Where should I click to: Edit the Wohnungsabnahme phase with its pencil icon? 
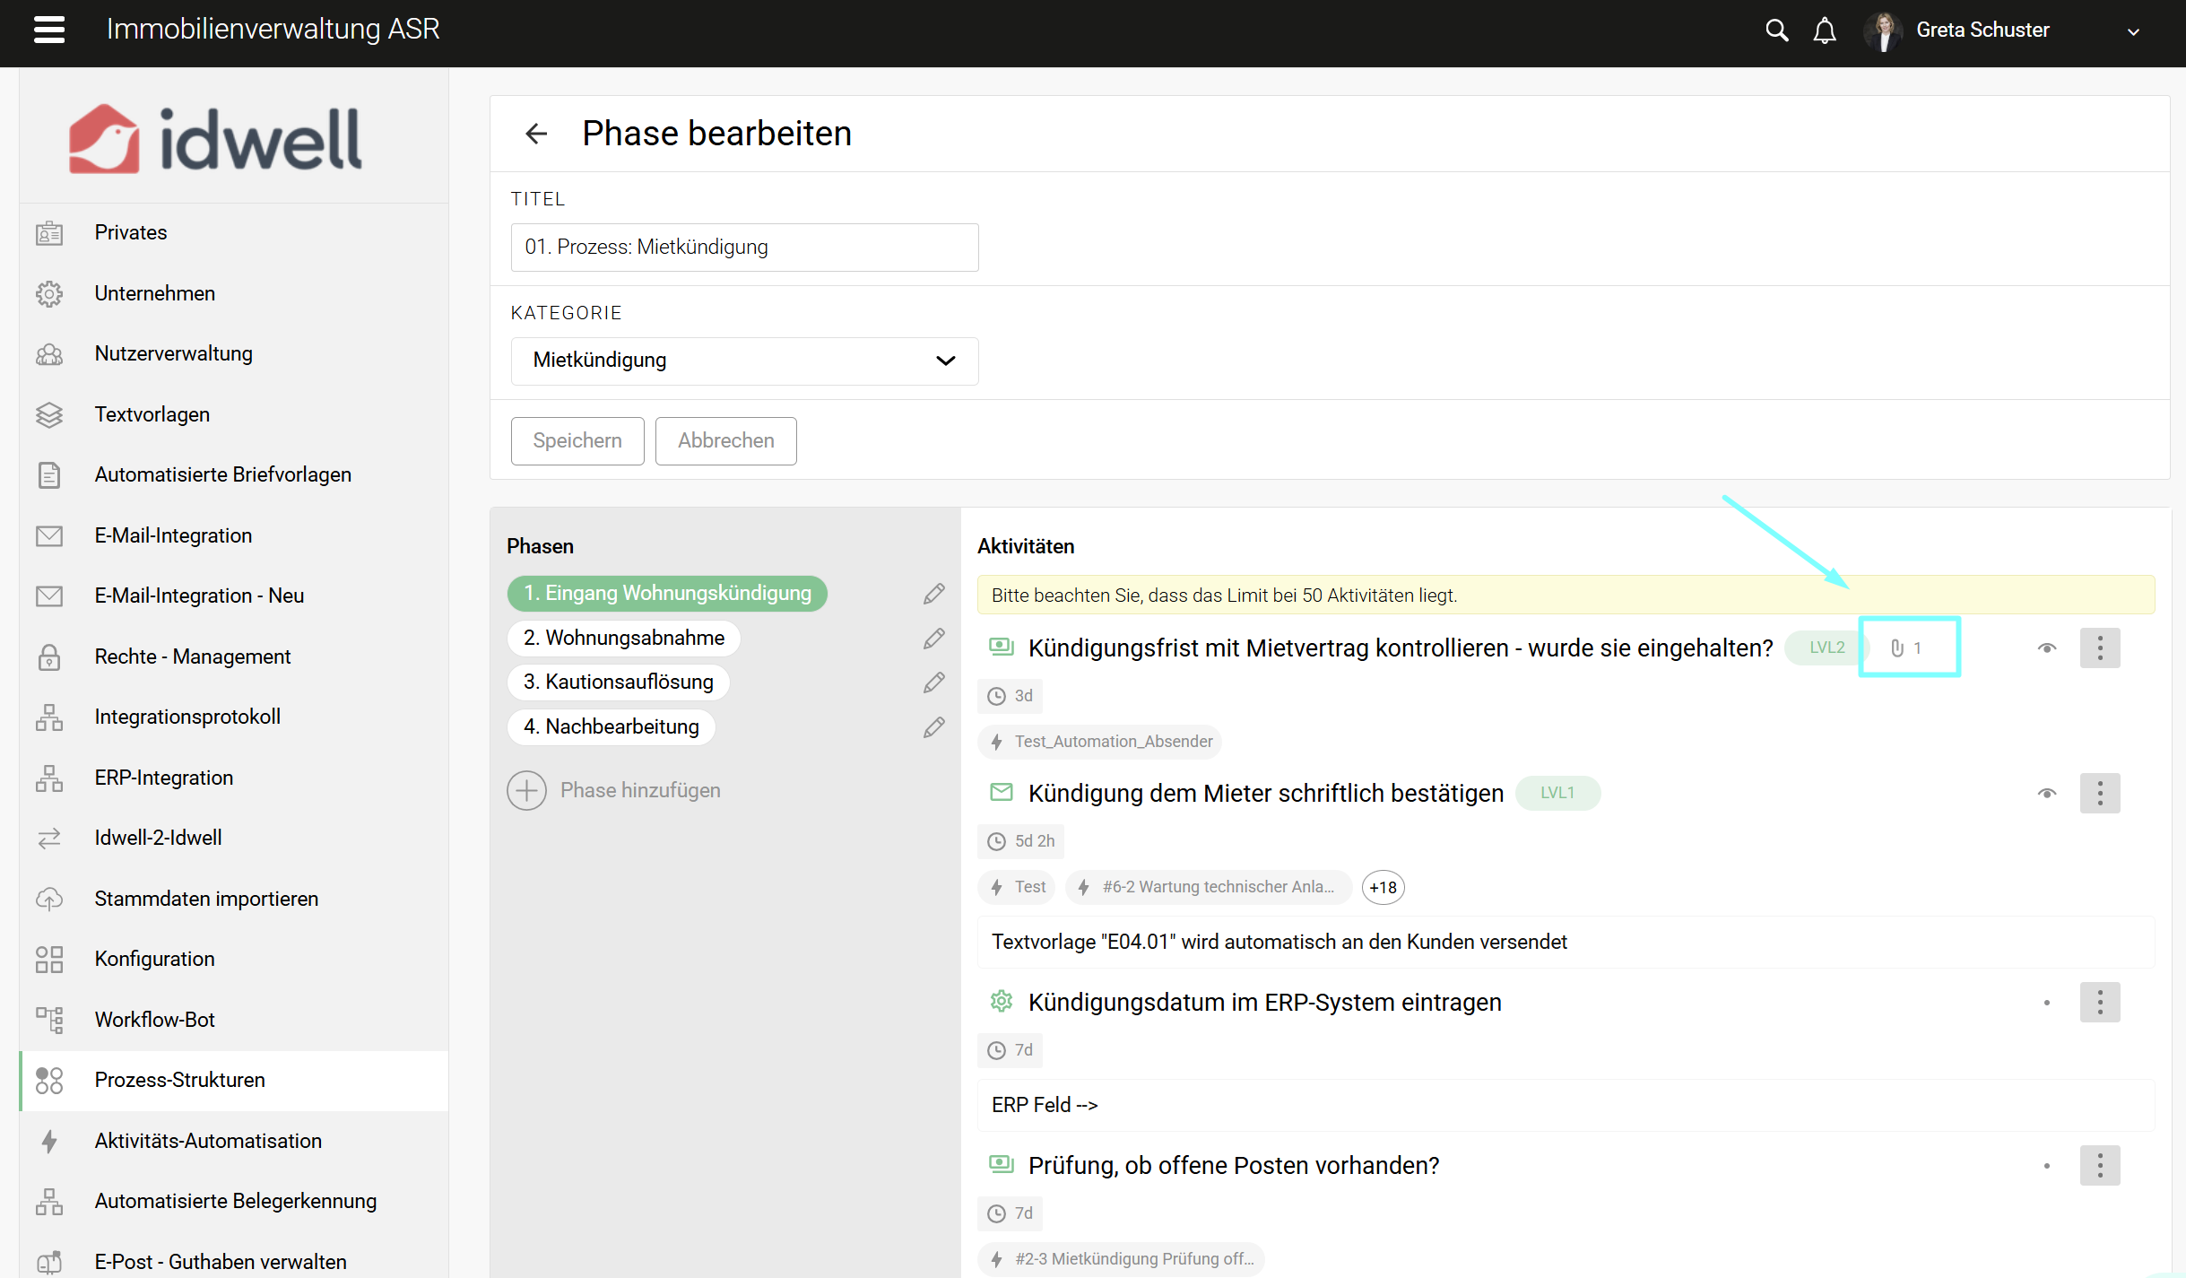(x=933, y=638)
